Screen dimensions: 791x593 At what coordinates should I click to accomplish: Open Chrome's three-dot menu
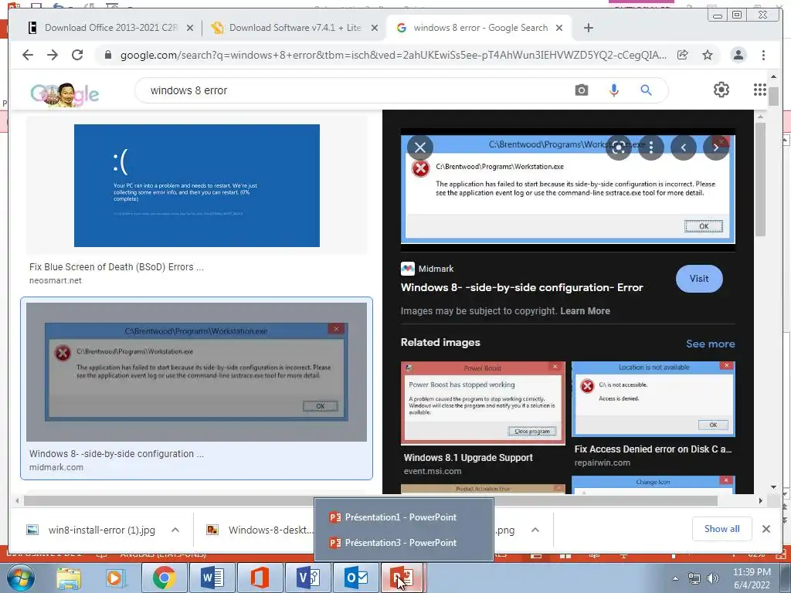pos(763,55)
